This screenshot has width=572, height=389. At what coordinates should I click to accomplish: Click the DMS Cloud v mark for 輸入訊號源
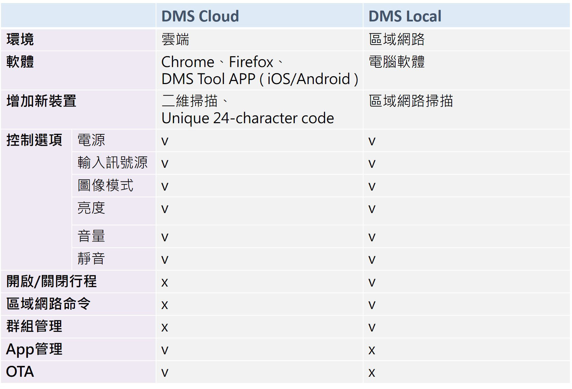point(165,164)
